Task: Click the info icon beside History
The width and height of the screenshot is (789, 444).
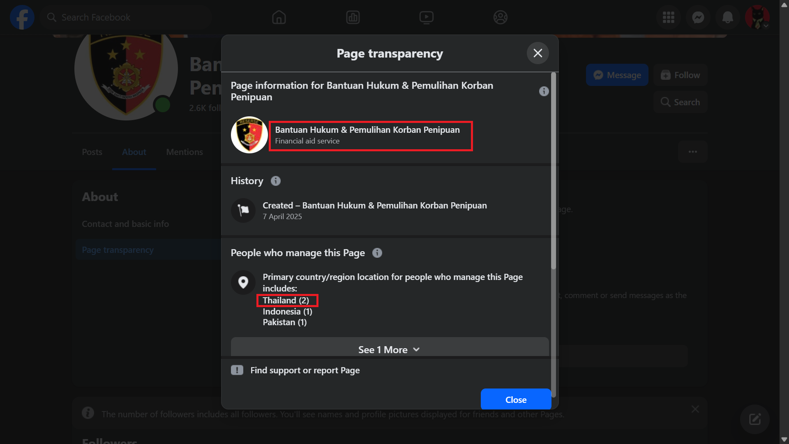Action: 276,181
